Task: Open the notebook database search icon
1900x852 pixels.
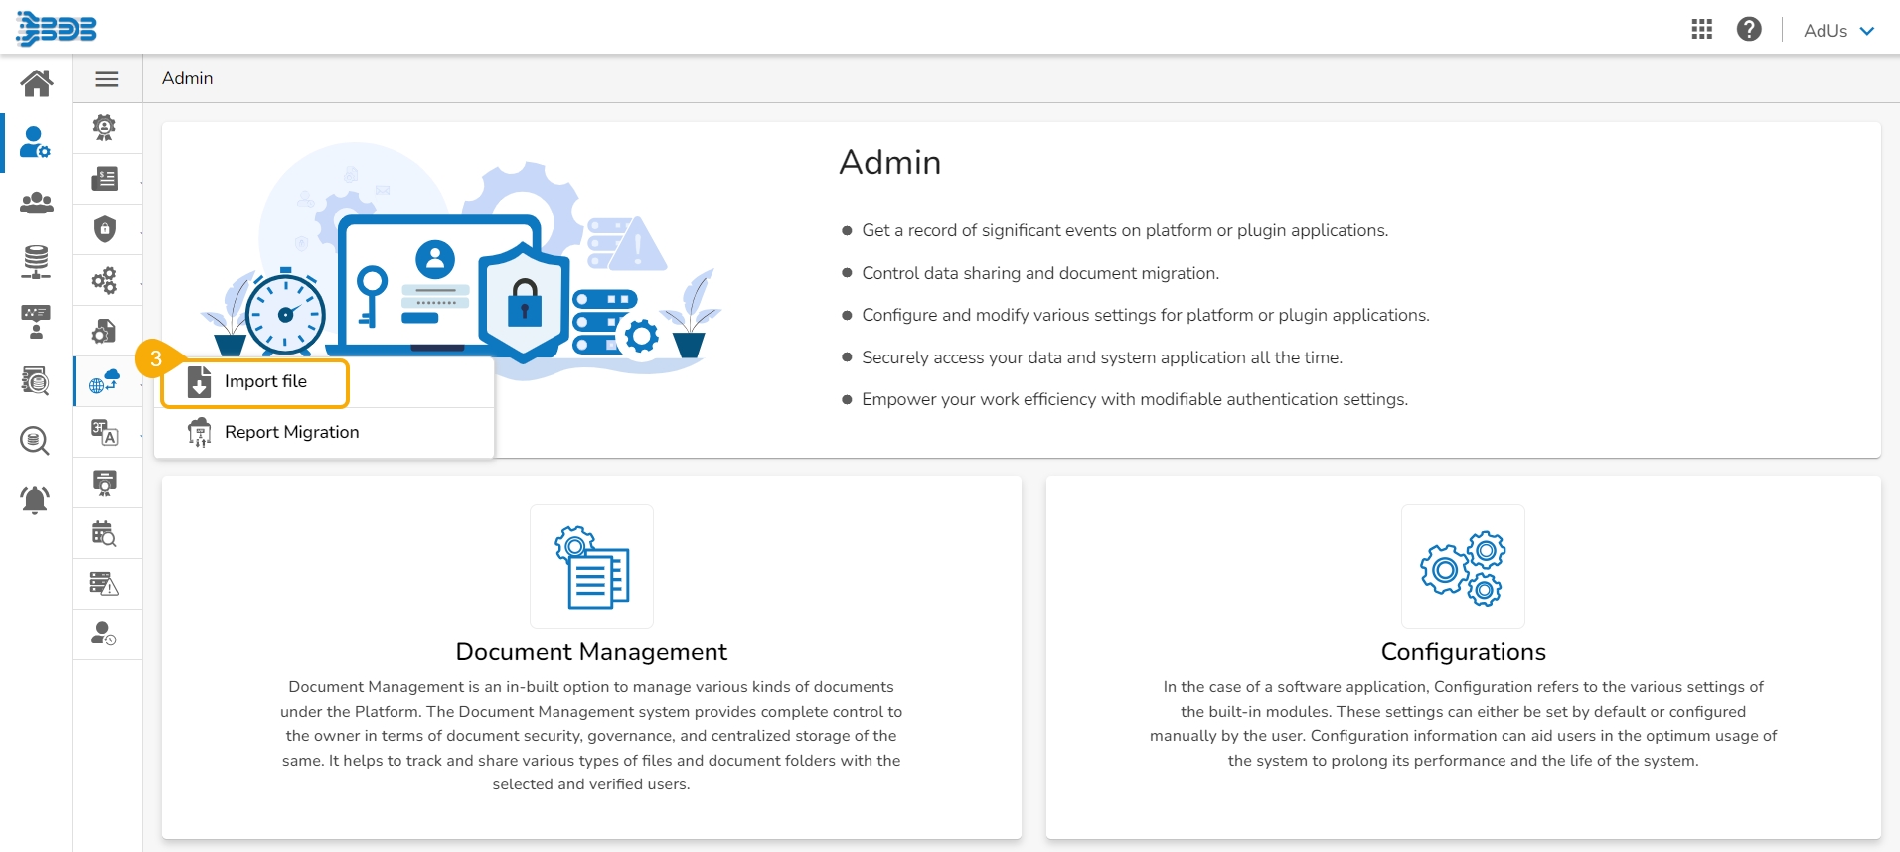Action: click(36, 381)
